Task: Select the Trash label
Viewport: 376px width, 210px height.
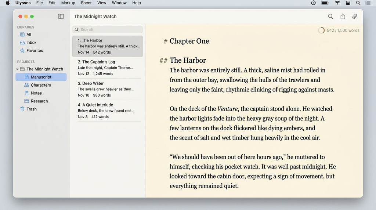Action: point(32,109)
